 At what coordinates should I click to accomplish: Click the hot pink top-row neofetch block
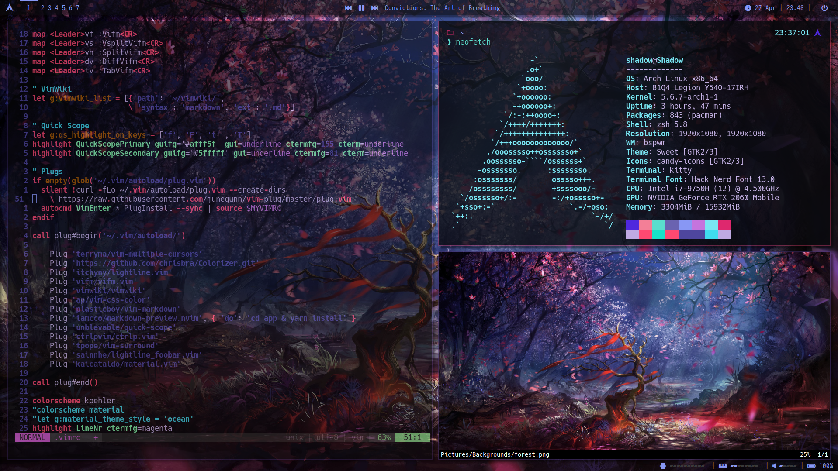[724, 225]
